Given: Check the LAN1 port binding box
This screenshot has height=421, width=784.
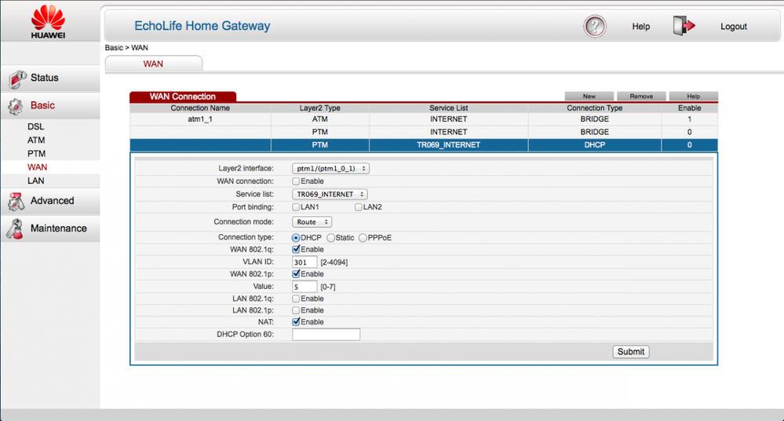Looking at the screenshot, I should [x=296, y=207].
